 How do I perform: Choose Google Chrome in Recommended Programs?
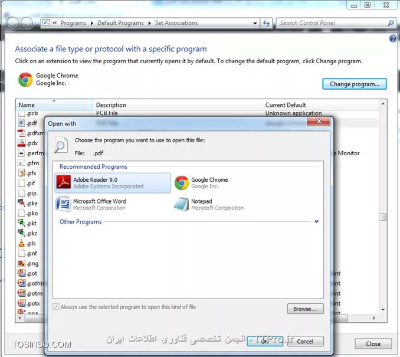(202, 183)
